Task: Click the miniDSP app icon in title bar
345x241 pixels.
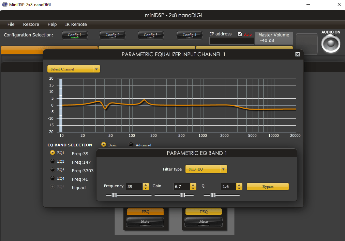Action: click(5, 4)
